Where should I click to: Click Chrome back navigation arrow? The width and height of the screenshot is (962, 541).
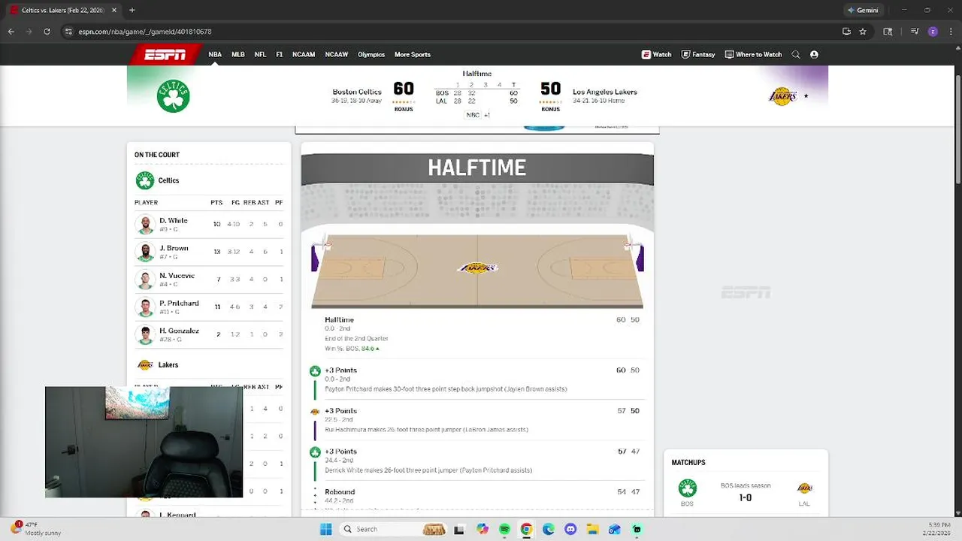coord(11,32)
